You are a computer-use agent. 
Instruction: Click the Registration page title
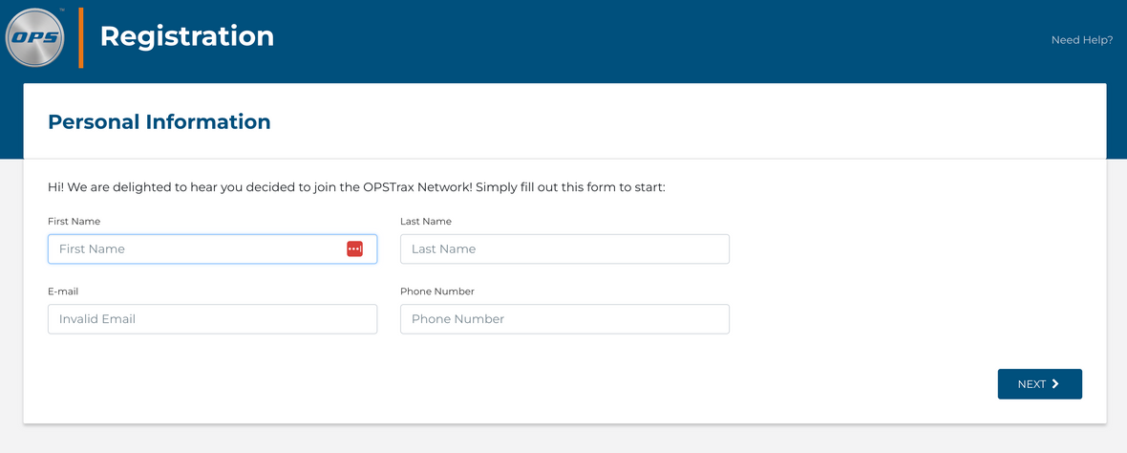coord(186,36)
